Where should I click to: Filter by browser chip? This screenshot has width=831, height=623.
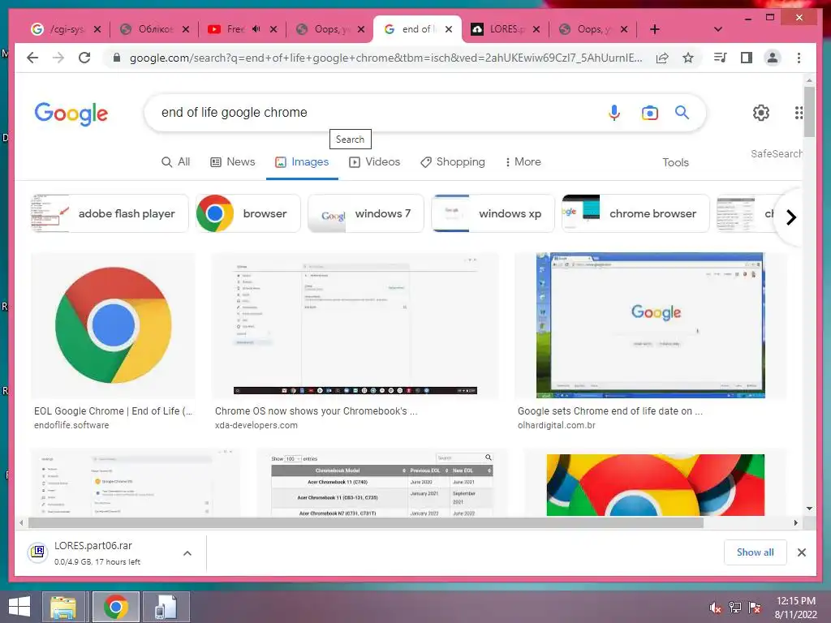click(x=248, y=213)
